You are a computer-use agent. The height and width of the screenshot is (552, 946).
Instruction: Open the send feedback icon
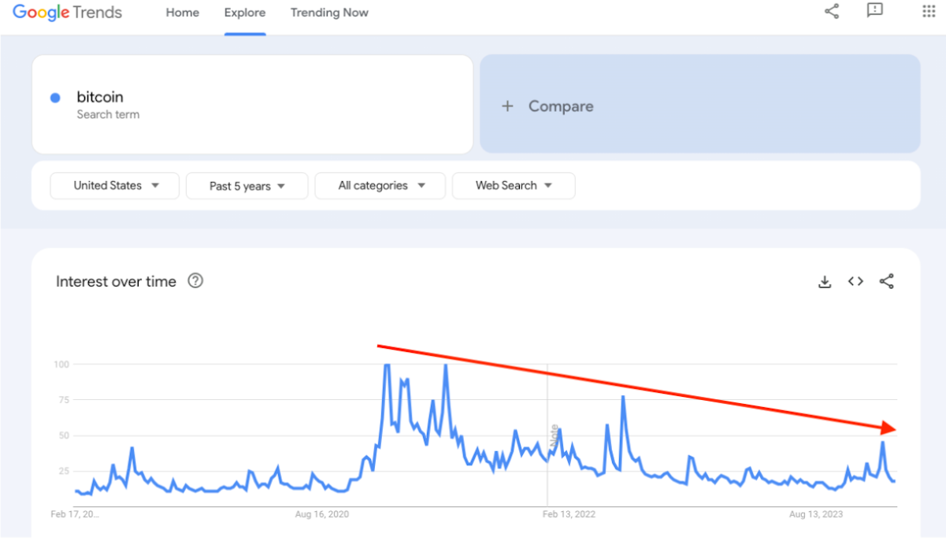(874, 10)
